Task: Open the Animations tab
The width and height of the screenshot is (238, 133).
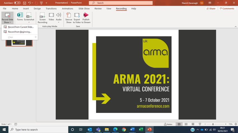Action: click(x=67, y=9)
